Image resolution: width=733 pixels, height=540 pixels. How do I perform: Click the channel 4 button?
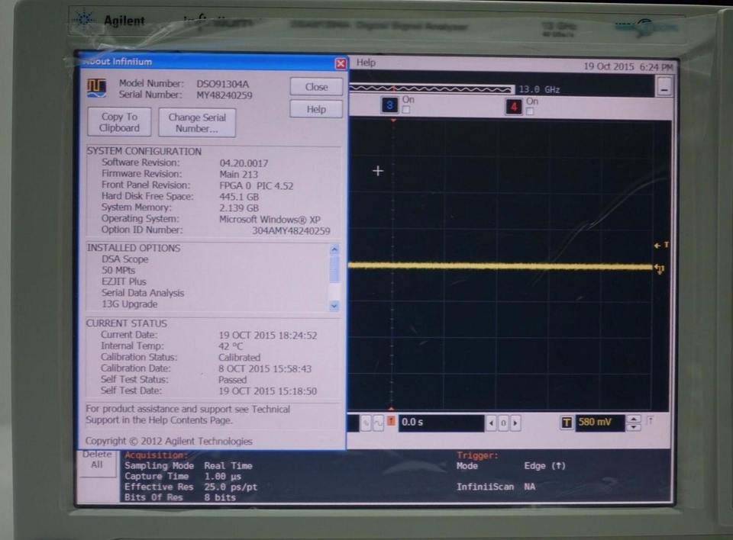(514, 106)
